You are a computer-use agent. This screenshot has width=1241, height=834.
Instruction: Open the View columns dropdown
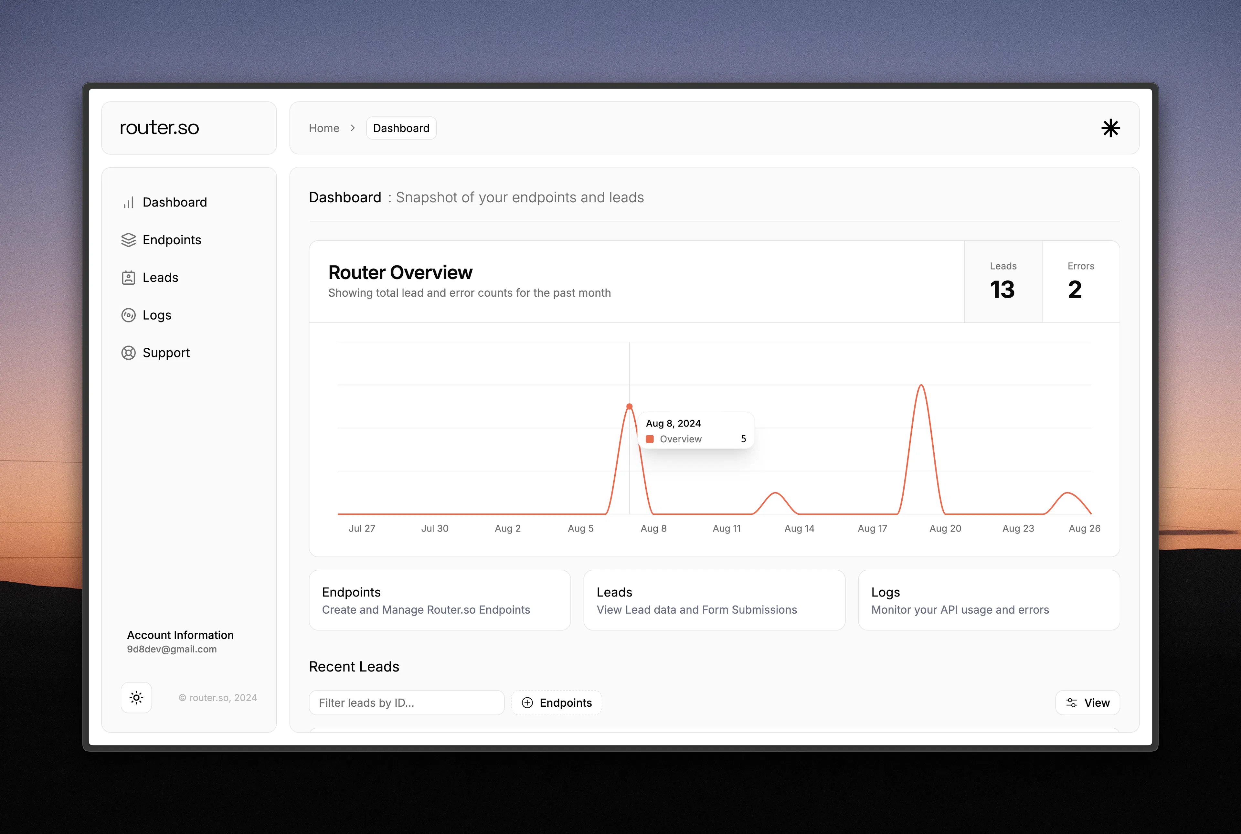(x=1087, y=702)
